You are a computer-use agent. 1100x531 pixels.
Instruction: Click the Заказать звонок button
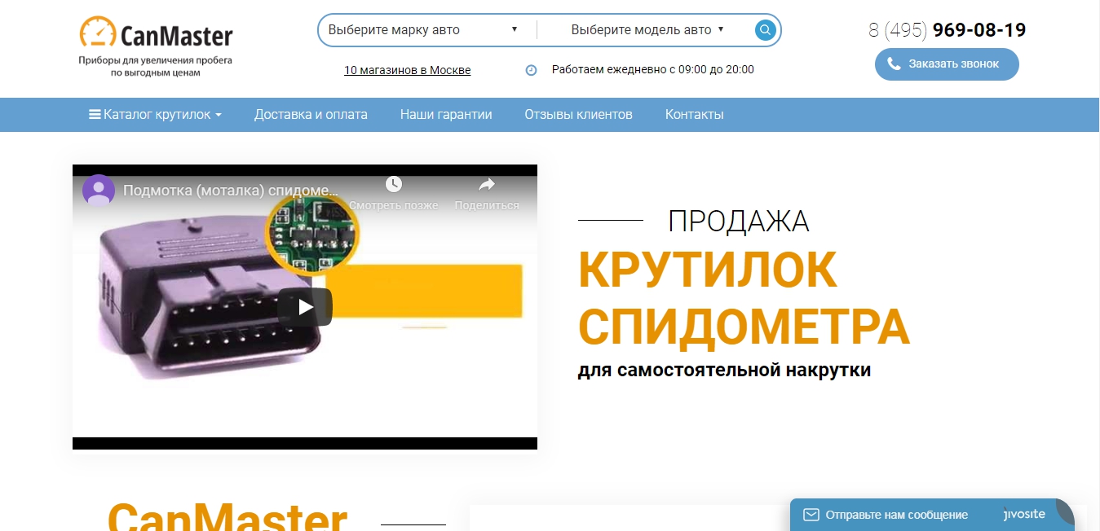pyautogui.click(x=947, y=64)
